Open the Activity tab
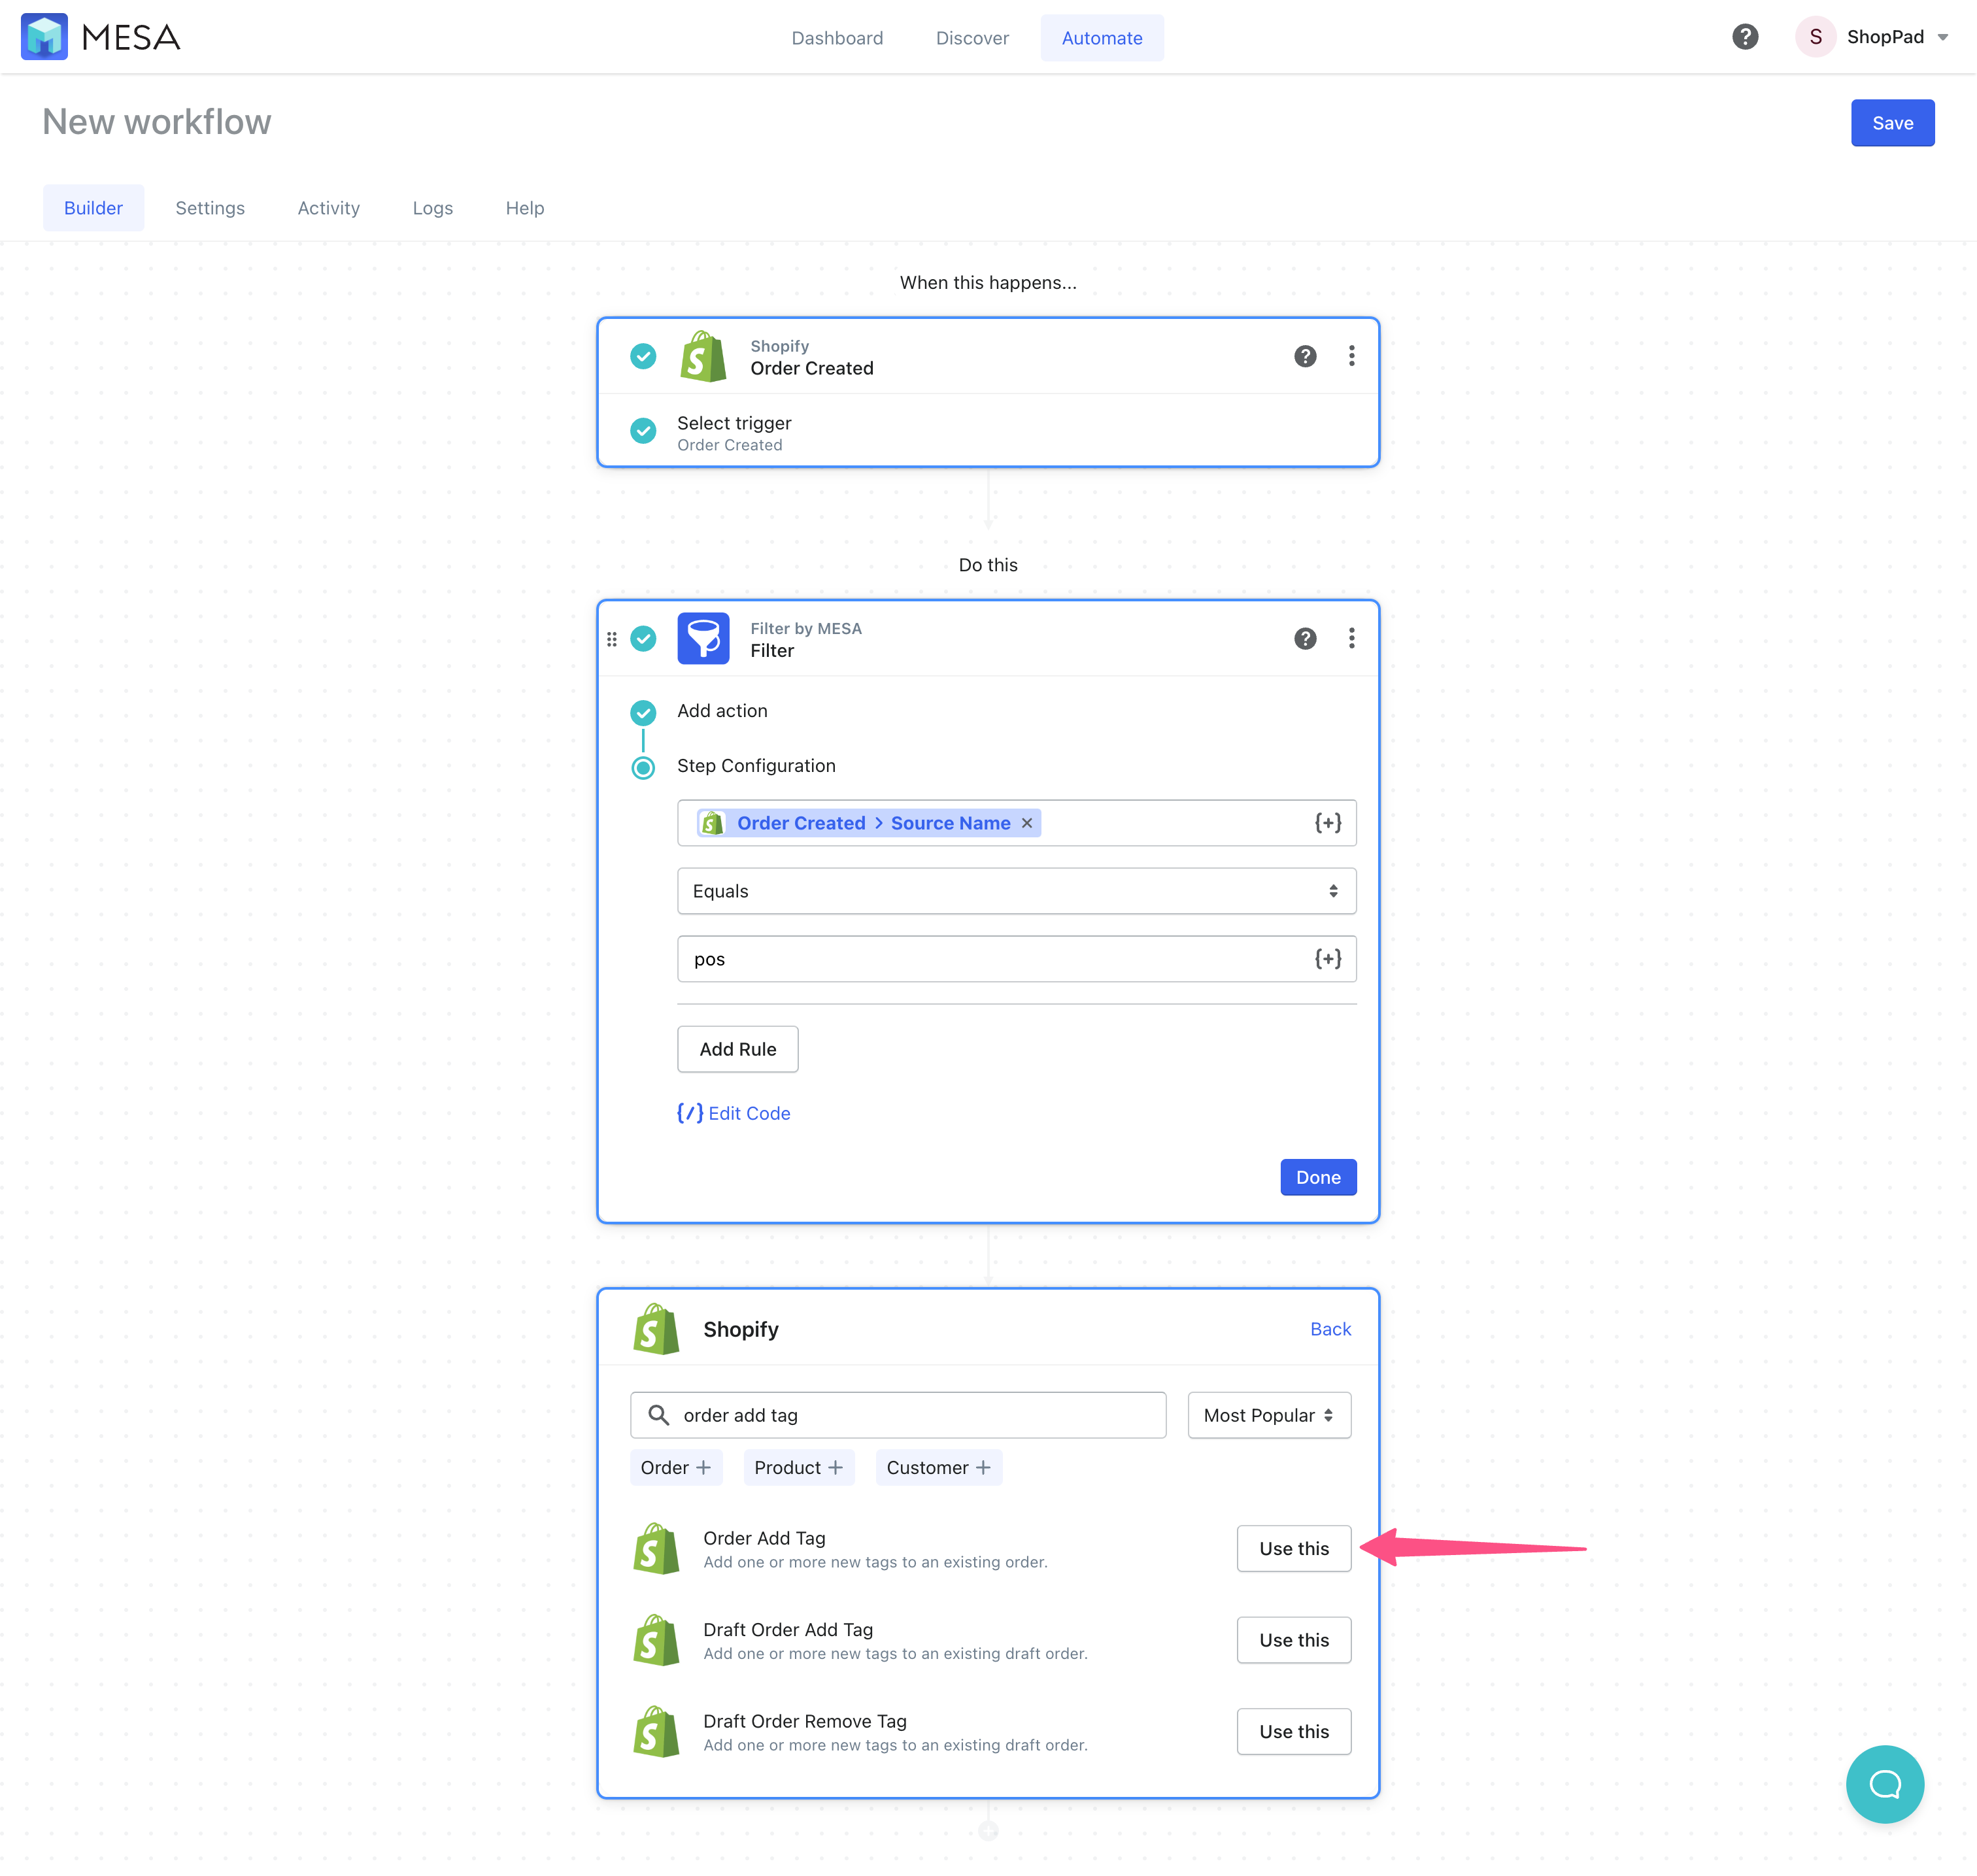This screenshot has width=1977, height=1876. point(328,208)
